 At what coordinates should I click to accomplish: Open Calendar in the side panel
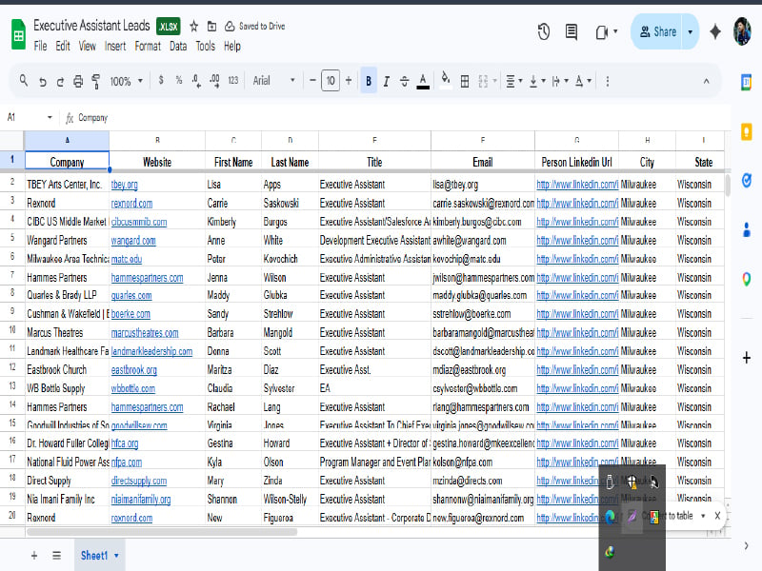[x=746, y=82]
